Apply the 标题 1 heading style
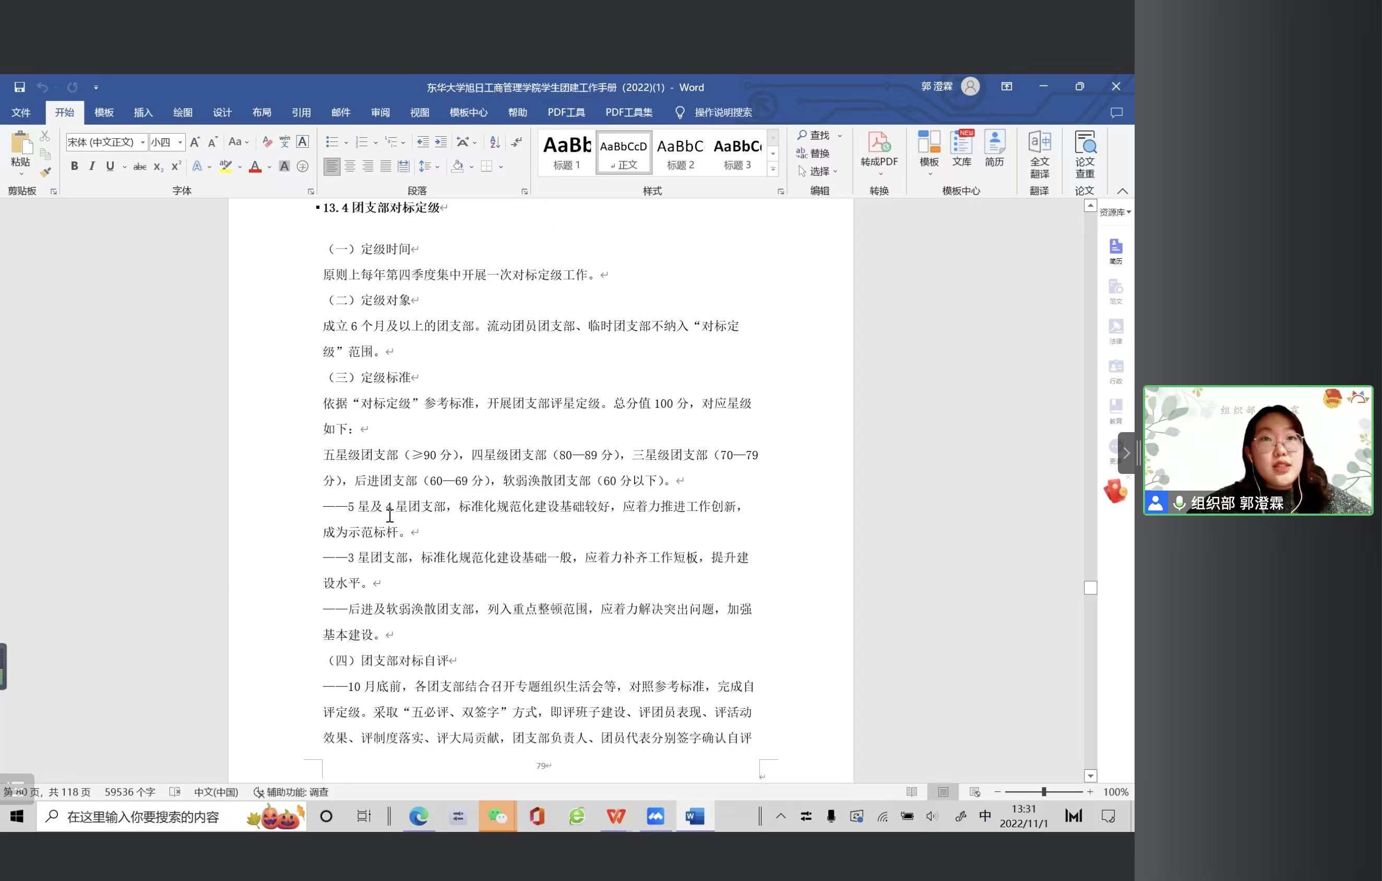Image resolution: width=1382 pixels, height=881 pixels. [x=566, y=153]
